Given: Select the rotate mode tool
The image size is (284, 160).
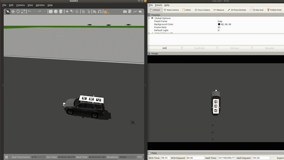Looking at the screenshot, I should [x=18, y=12].
